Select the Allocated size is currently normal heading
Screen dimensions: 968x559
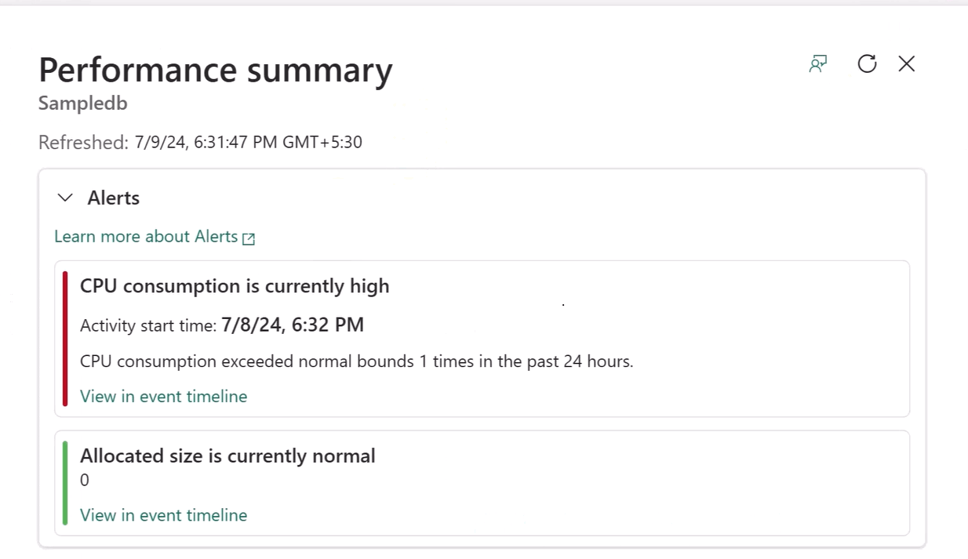click(x=227, y=456)
